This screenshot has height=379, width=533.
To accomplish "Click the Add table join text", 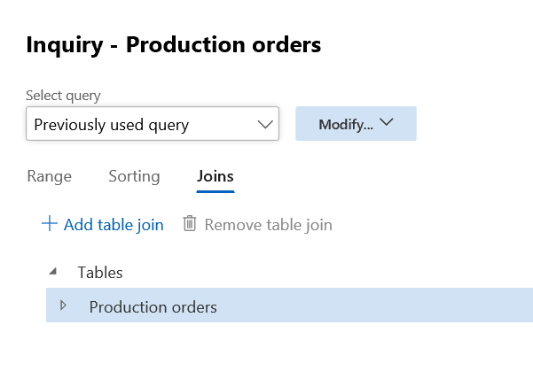I will (114, 225).
